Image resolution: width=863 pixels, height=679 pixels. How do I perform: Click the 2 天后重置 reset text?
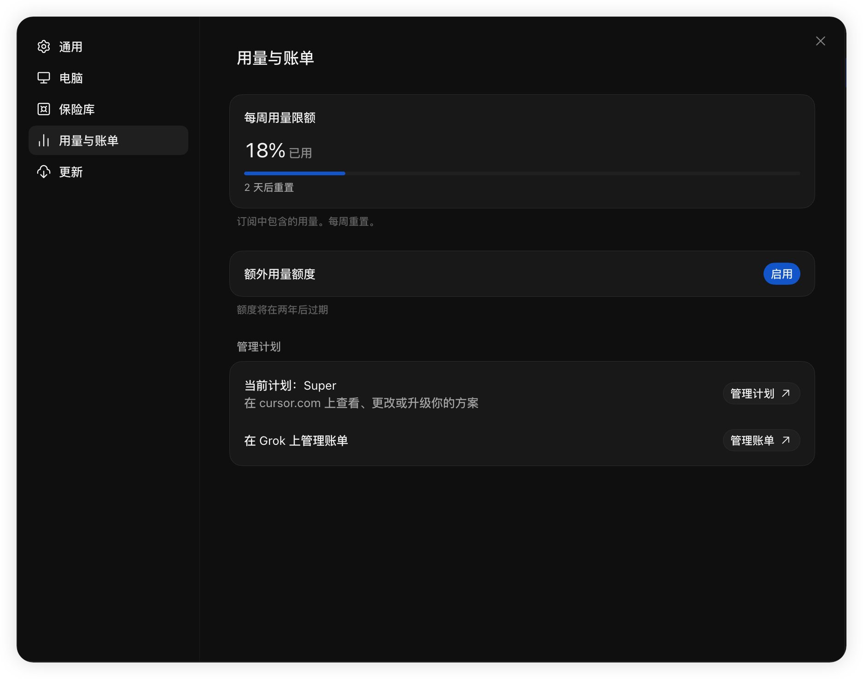coord(269,187)
